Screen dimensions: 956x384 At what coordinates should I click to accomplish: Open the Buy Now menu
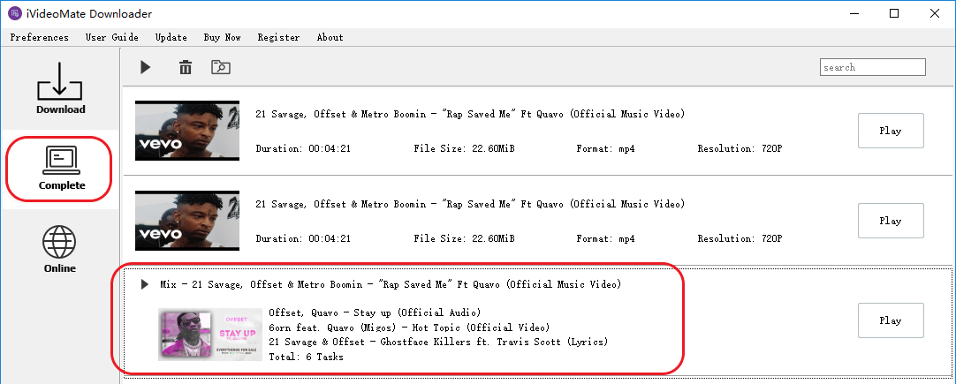223,37
